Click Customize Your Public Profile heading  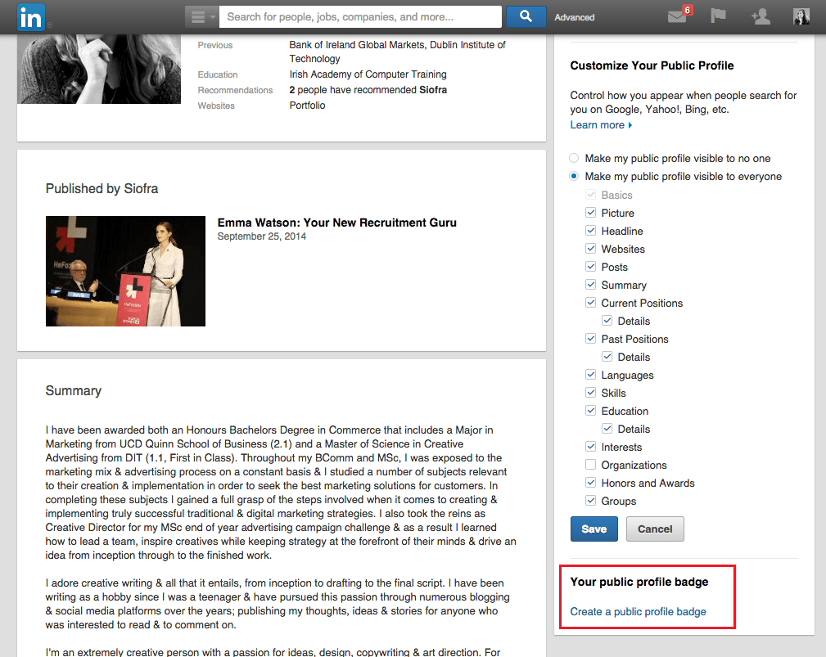tap(652, 65)
